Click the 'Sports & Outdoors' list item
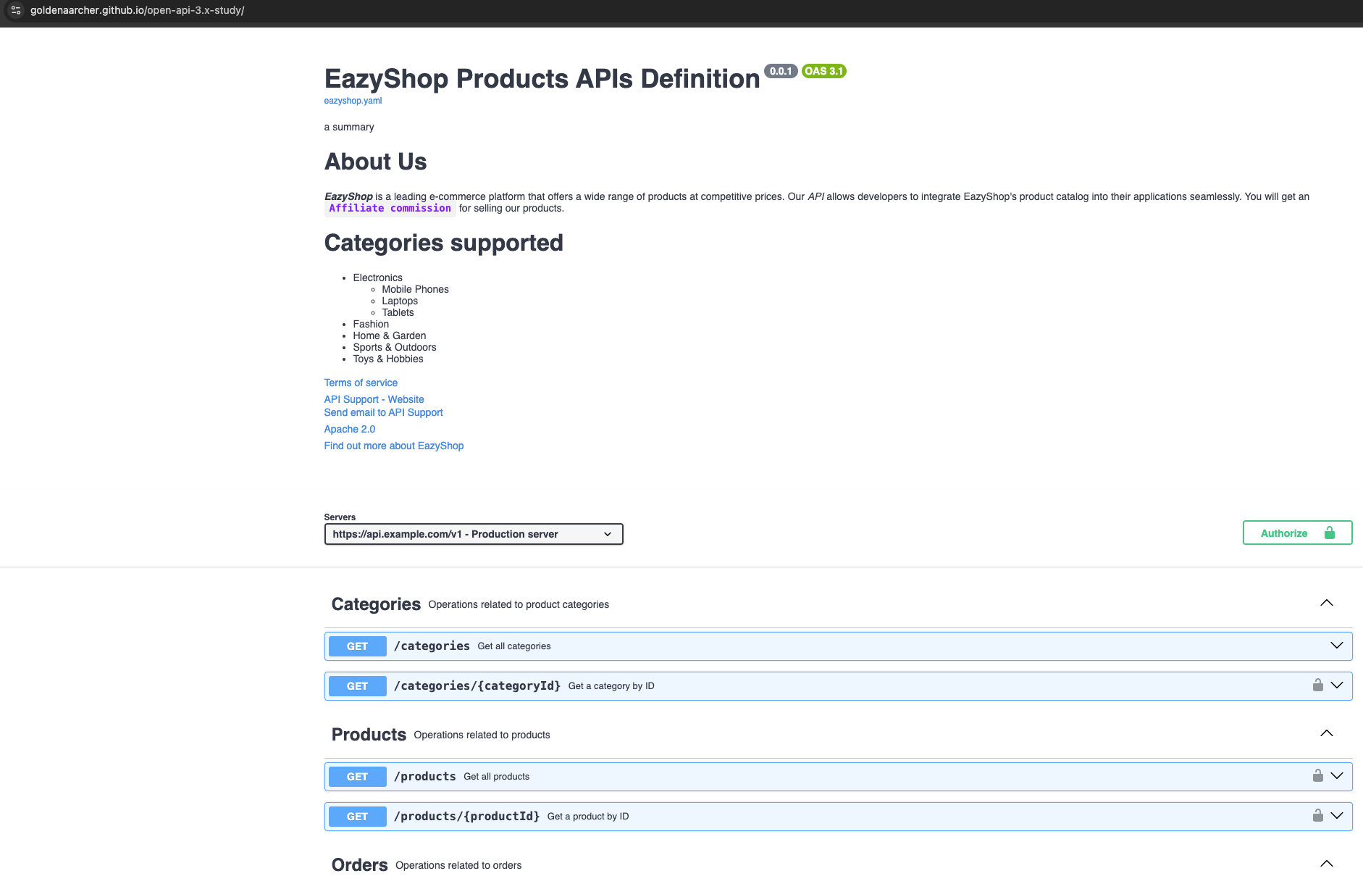The image size is (1363, 876). coord(394,347)
